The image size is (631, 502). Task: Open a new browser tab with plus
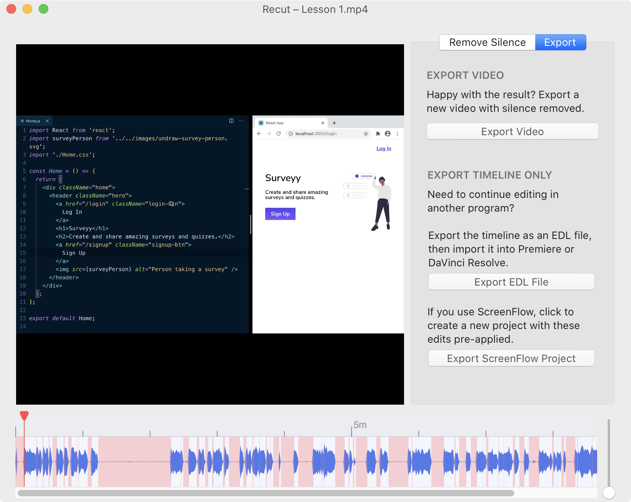334,123
